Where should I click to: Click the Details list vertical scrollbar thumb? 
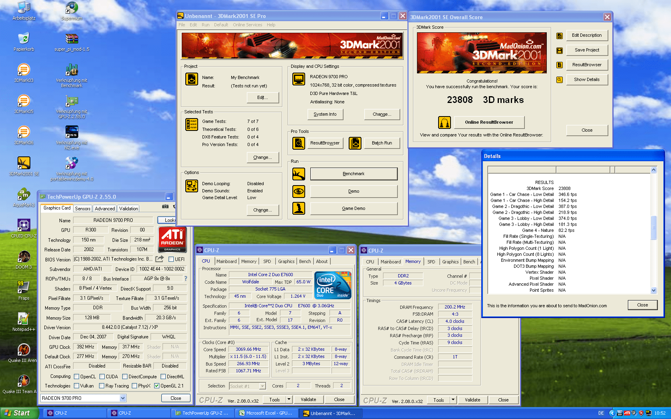click(x=654, y=227)
